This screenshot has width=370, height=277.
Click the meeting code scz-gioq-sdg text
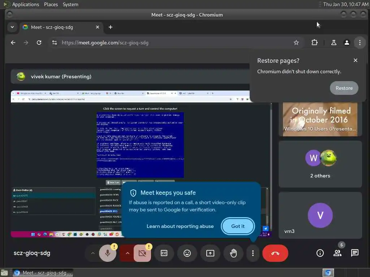tap(32, 253)
